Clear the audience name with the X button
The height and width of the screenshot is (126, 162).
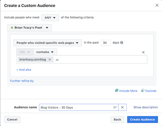click(122, 107)
